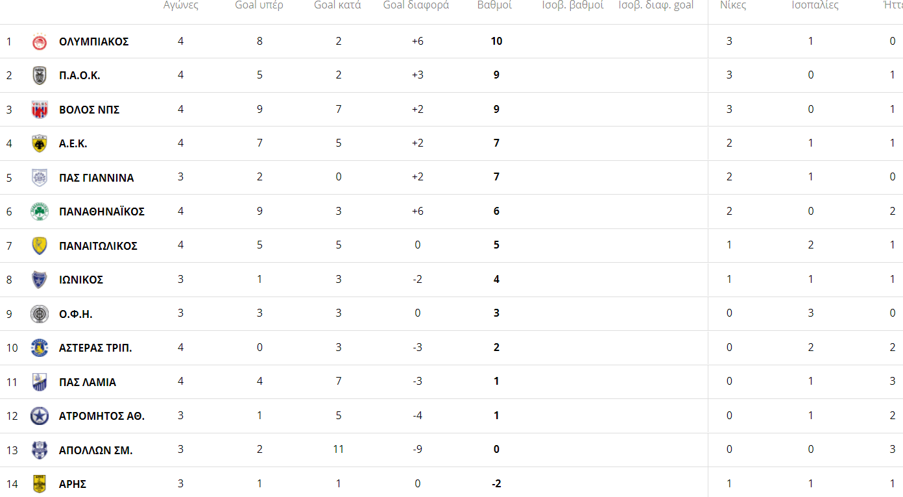
Task: Click the Olympiakos team crest icon
Action: pyautogui.click(x=40, y=42)
